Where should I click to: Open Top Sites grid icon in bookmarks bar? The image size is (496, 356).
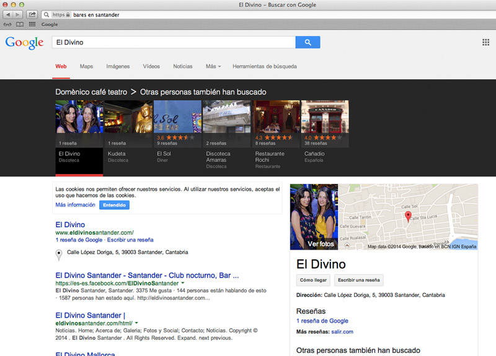click(32, 24)
